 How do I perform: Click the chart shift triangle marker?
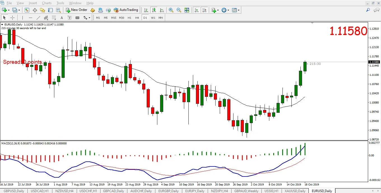pyautogui.click(x=312, y=23)
